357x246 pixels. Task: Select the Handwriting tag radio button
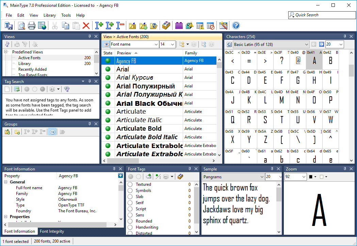coord(130,227)
